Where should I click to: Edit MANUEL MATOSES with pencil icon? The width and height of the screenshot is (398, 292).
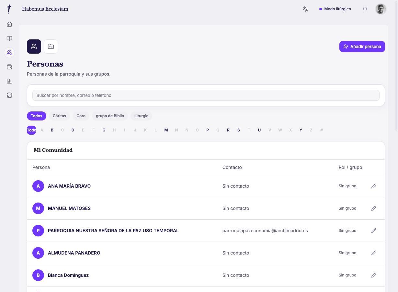coord(374,208)
